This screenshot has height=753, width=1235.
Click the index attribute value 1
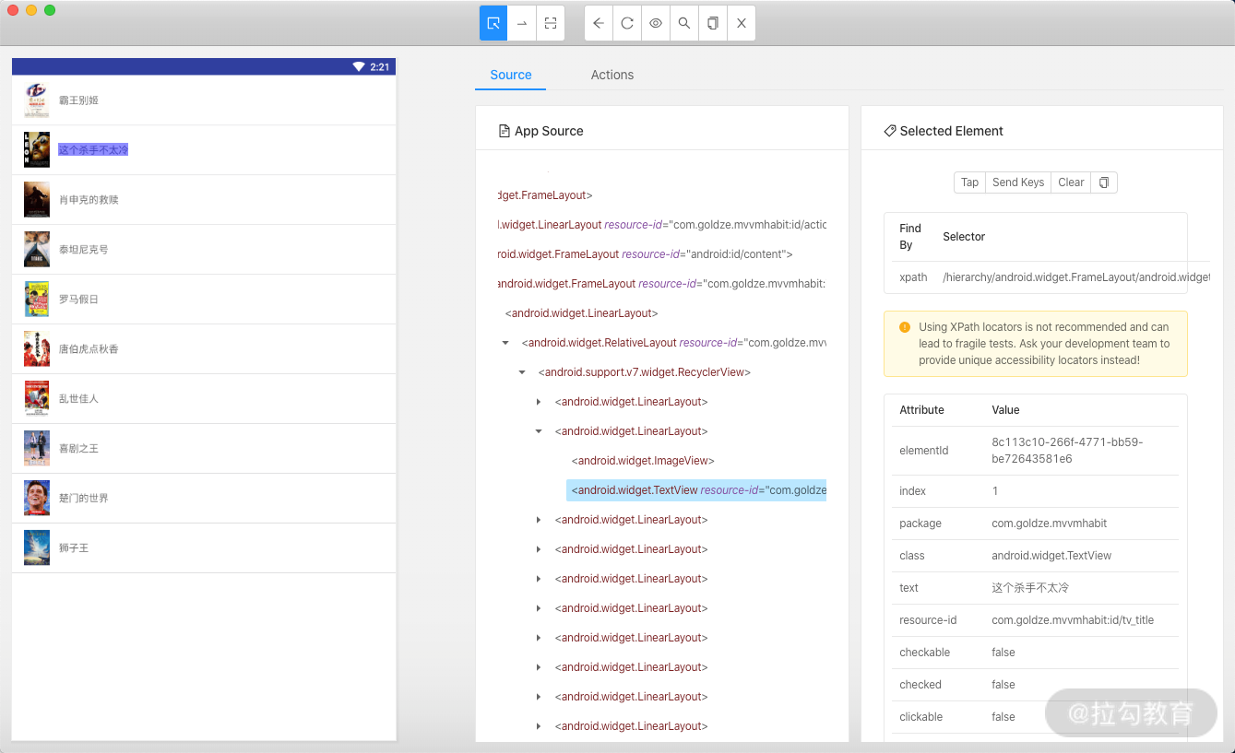click(x=995, y=491)
